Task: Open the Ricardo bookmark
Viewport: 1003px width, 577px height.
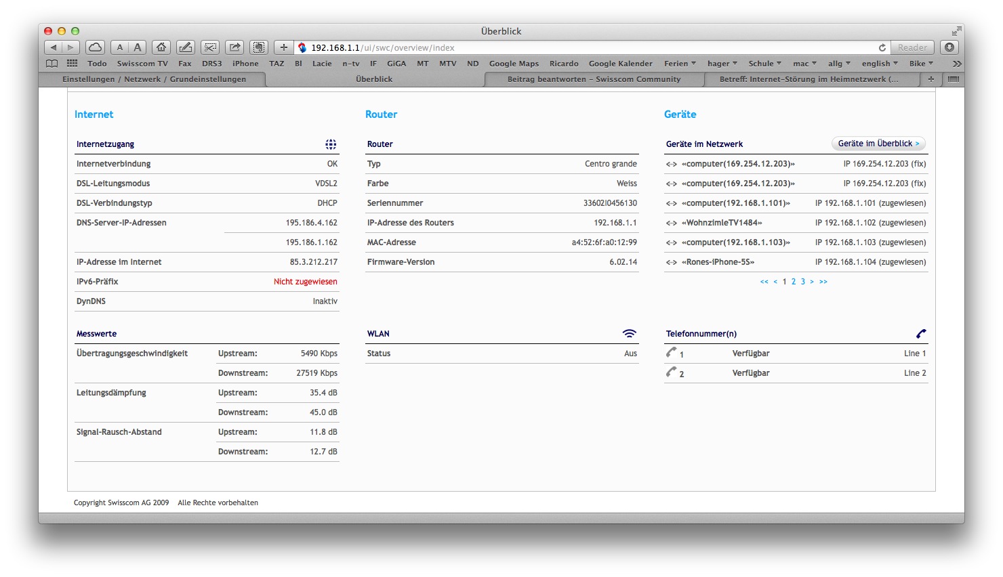Action: 564,64
